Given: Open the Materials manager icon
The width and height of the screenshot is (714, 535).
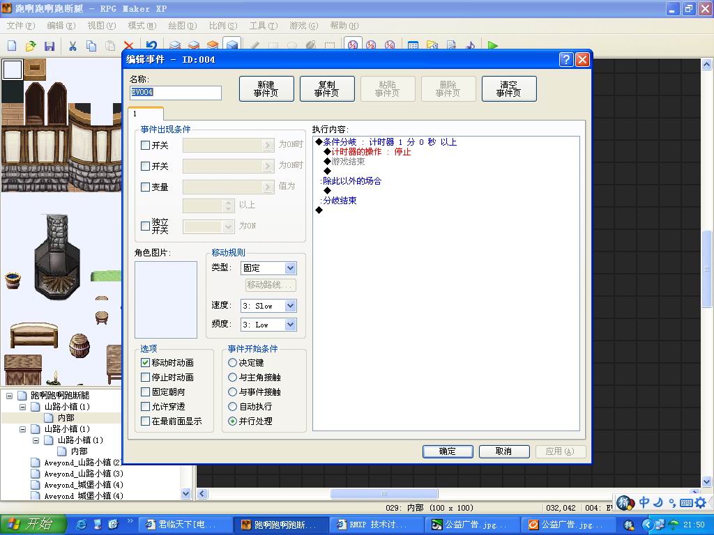Looking at the screenshot, I should (x=432, y=45).
